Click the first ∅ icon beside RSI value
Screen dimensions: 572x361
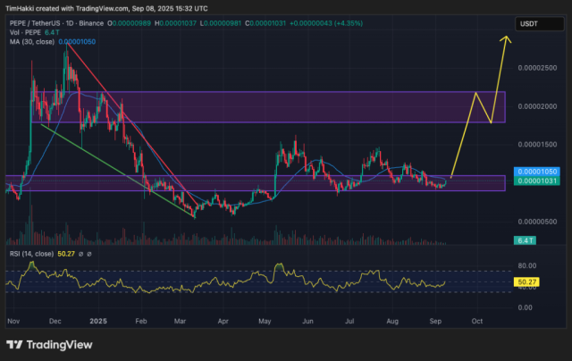(x=80, y=254)
